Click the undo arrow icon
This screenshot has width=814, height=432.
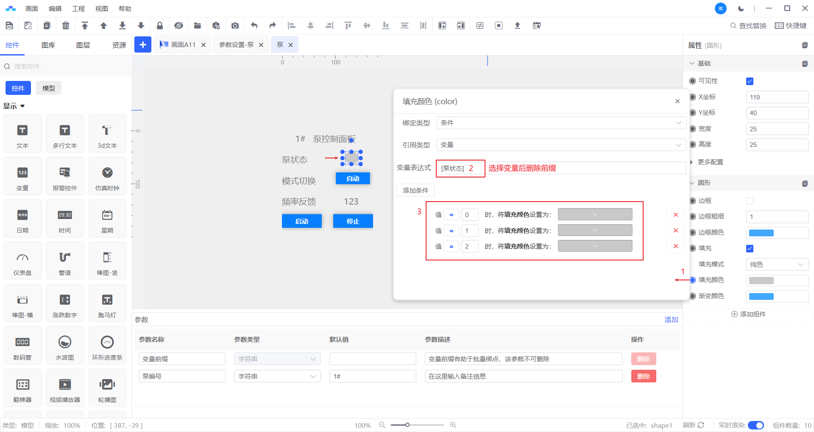click(x=254, y=25)
